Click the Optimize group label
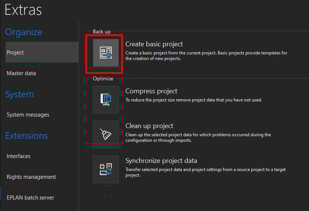Viewport: 309px width, 211px height. coord(103,79)
